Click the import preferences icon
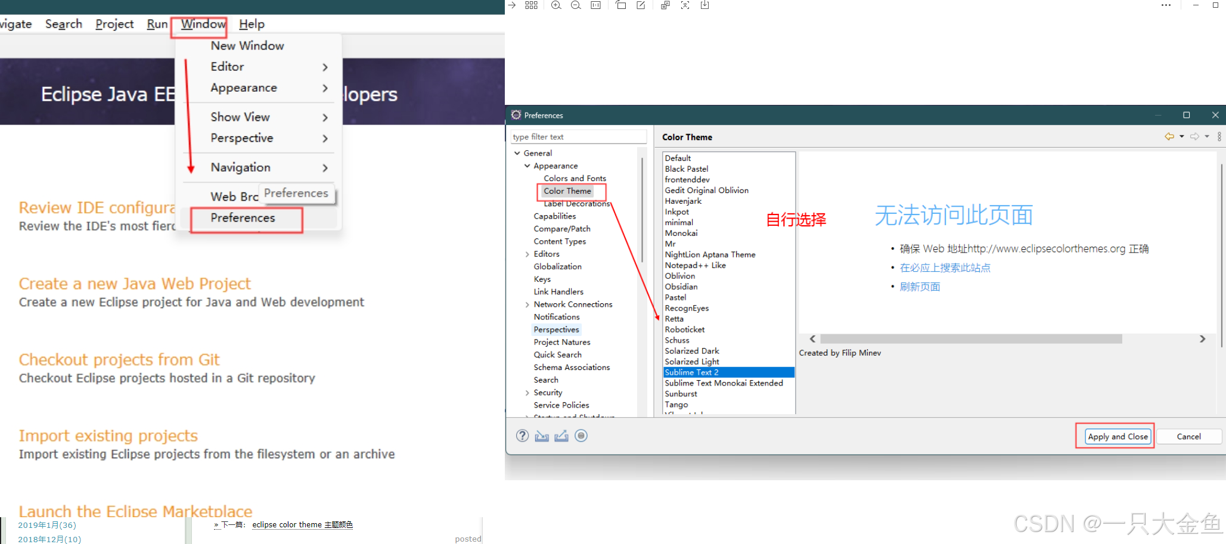The height and width of the screenshot is (544, 1226). point(542,436)
